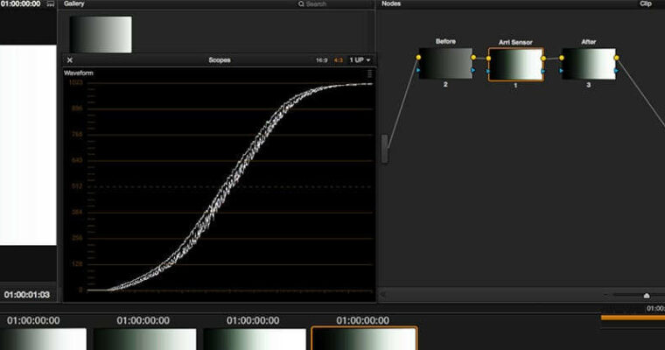Select the second clip thumbnail in the timeline
Image resolution: width=665 pixels, height=350 pixels.
pyautogui.click(x=144, y=339)
